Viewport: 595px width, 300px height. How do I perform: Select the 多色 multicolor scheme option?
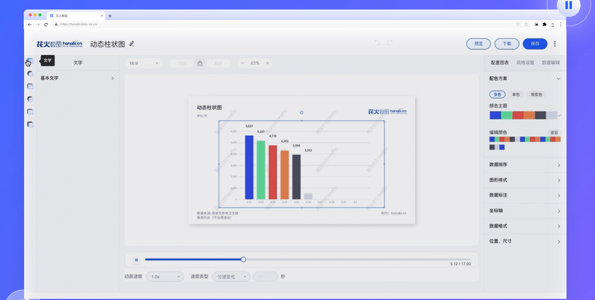(497, 95)
